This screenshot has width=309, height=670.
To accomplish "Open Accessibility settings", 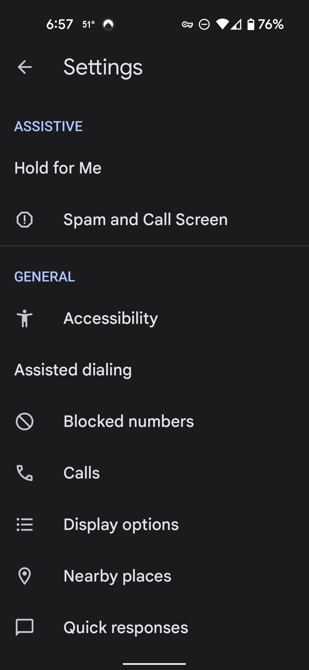I will pos(154,318).
